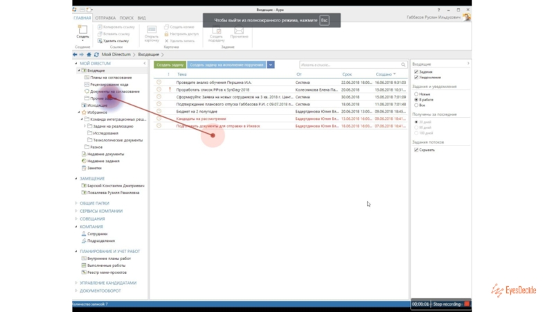Screen dimensions: 554x312
Task: Sort the list by the Создано column header
Action: click(x=384, y=73)
